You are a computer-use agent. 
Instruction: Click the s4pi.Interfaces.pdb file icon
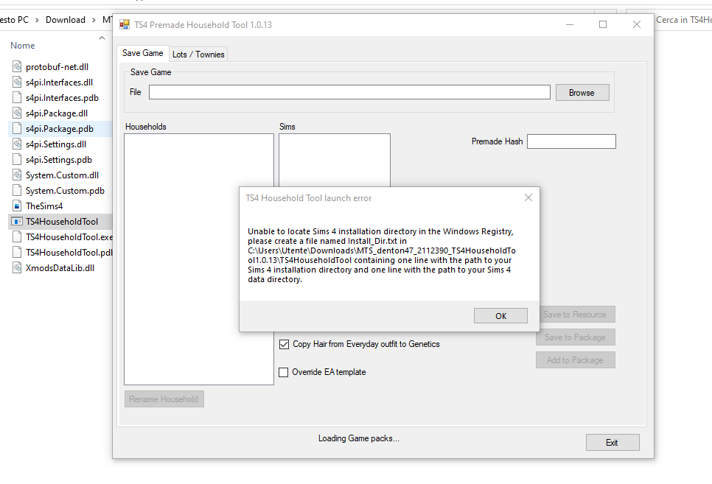point(17,98)
